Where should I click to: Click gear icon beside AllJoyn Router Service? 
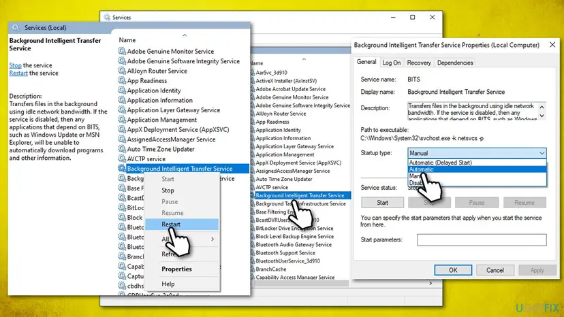click(122, 71)
